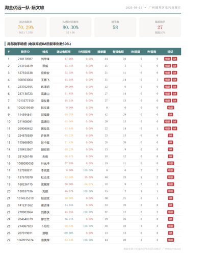Click rider ID 168236115

25,184
